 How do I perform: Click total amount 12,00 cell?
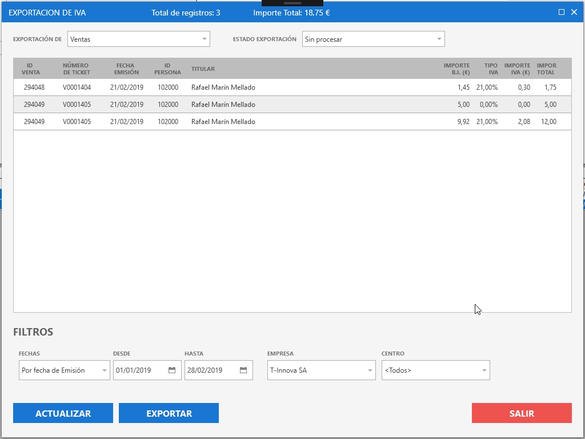click(548, 122)
